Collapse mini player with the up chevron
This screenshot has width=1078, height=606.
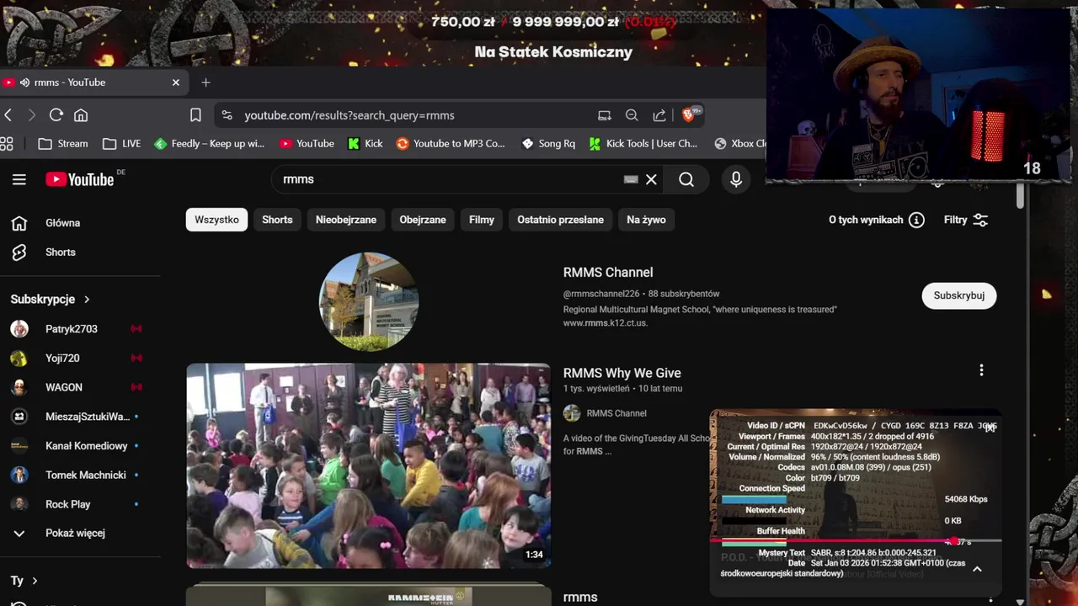click(x=977, y=570)
